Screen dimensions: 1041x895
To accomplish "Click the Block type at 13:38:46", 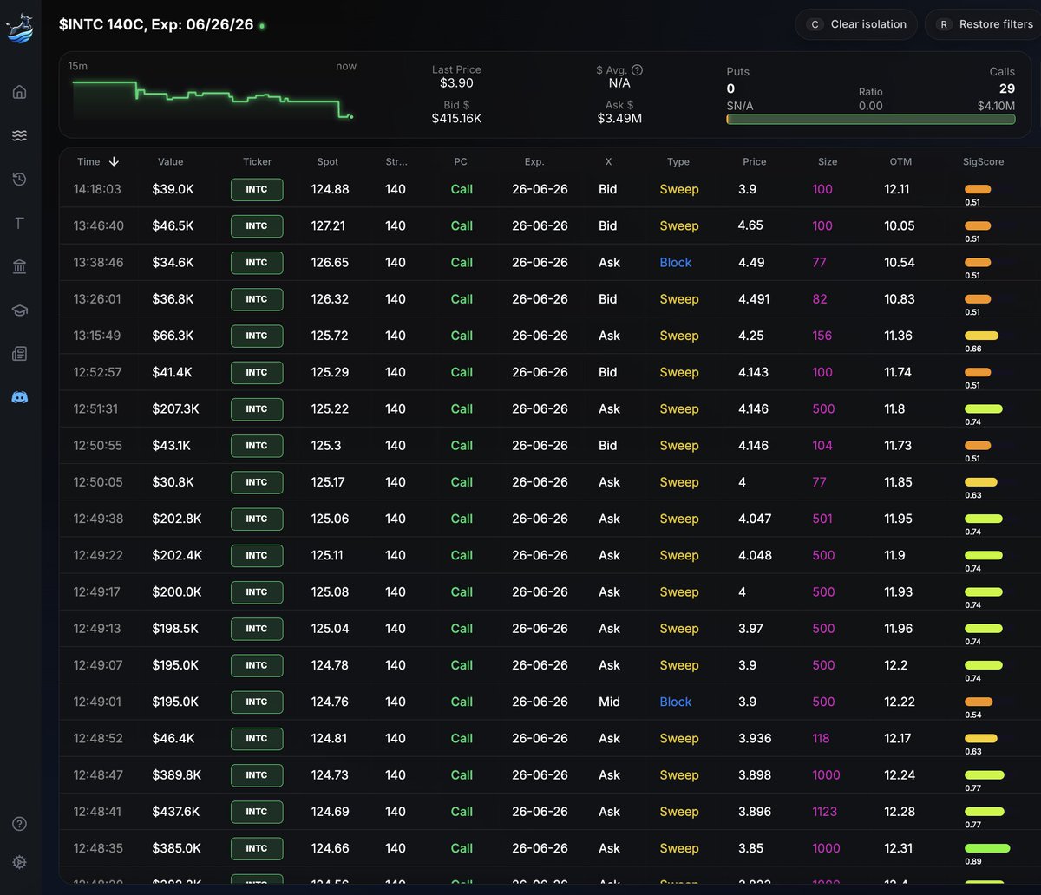I will pyautogui.click(x=676, y=262).
